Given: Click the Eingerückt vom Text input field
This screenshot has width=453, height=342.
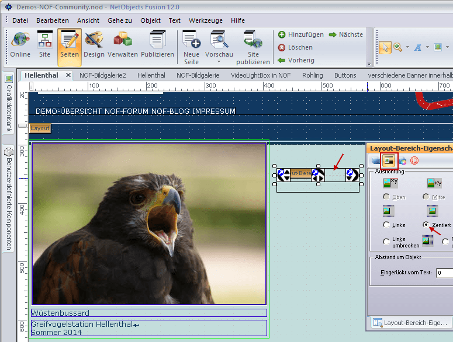Looking at the screenshot, I should pos(444,273).
